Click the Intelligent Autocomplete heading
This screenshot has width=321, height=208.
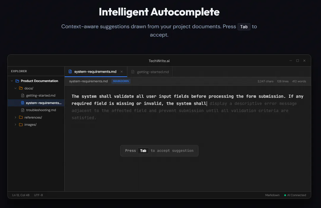[159, 12]
